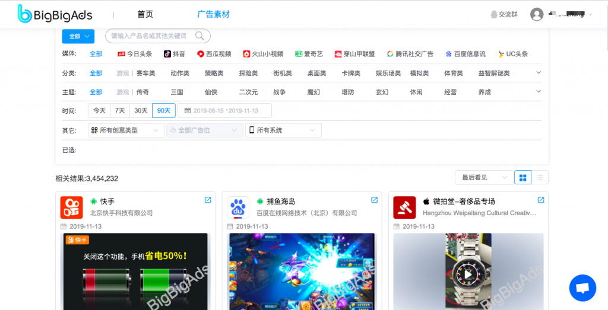This screenshot has width=608, height=310.
Task: Choose the 益智解谜类 category
Action: (x=494, y=73)
